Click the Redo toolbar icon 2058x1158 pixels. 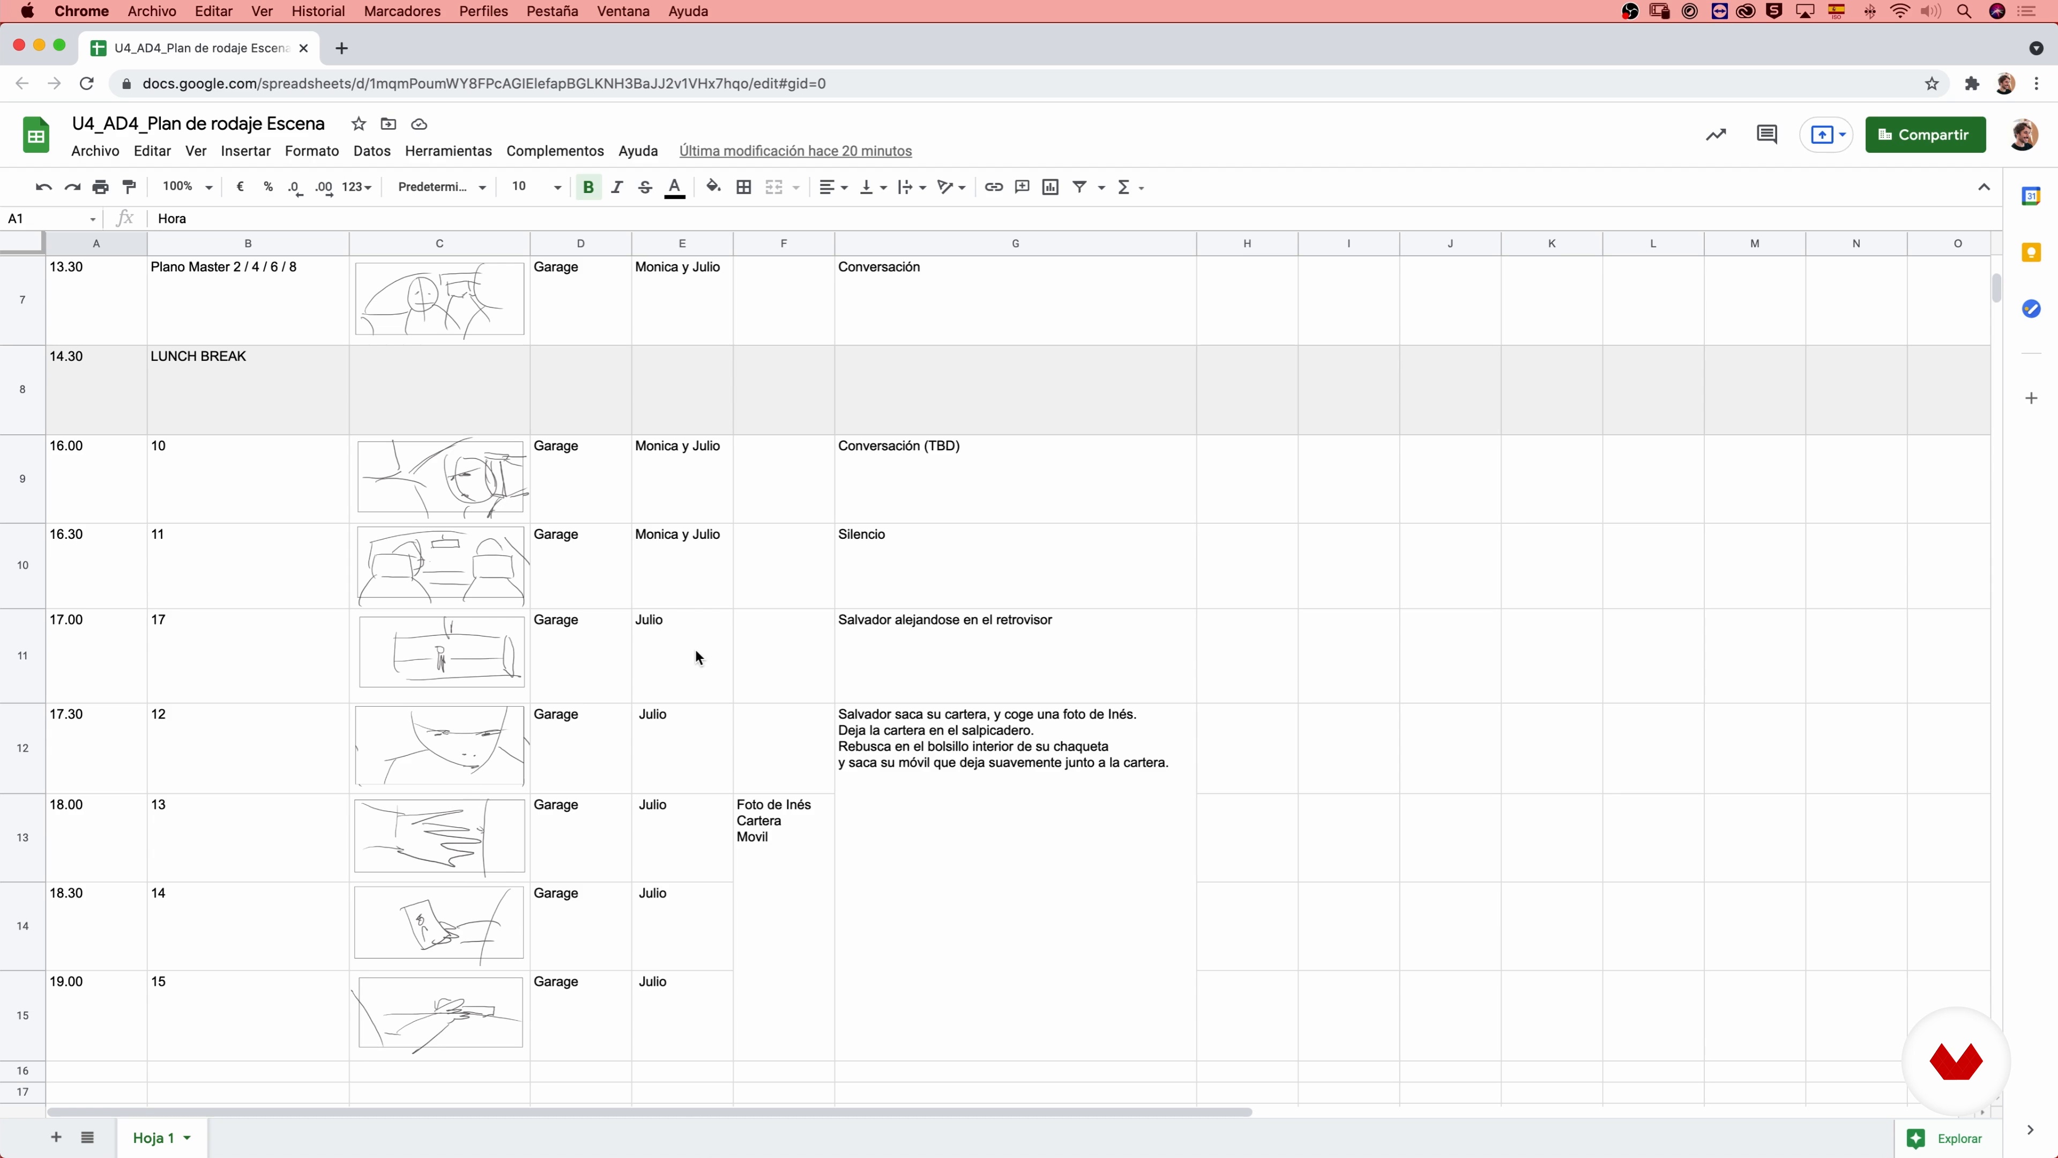[x=72, y=187]
